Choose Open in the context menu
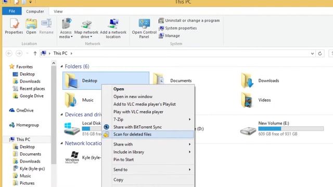The height and width of the screenshot is (187, 333). (148, 89)
